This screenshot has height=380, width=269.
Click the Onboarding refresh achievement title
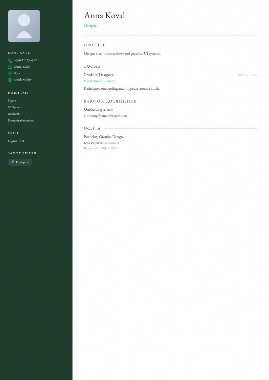pyautogui.click(x=98, y=109)
